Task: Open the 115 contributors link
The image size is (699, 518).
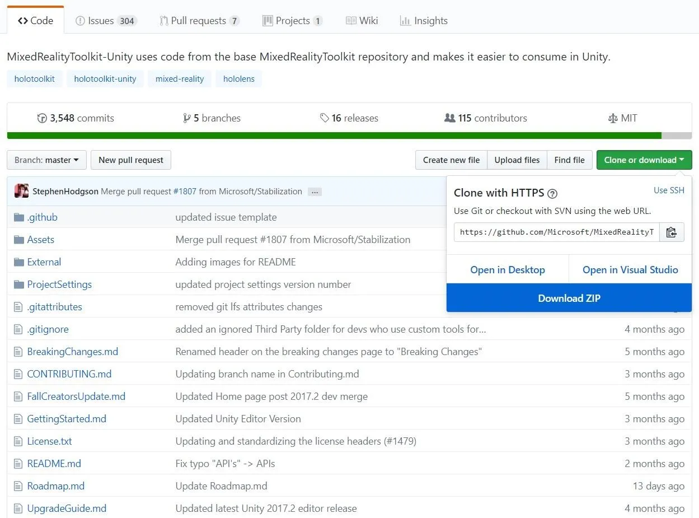Action: pyautogui.click(x=486, y=118)
